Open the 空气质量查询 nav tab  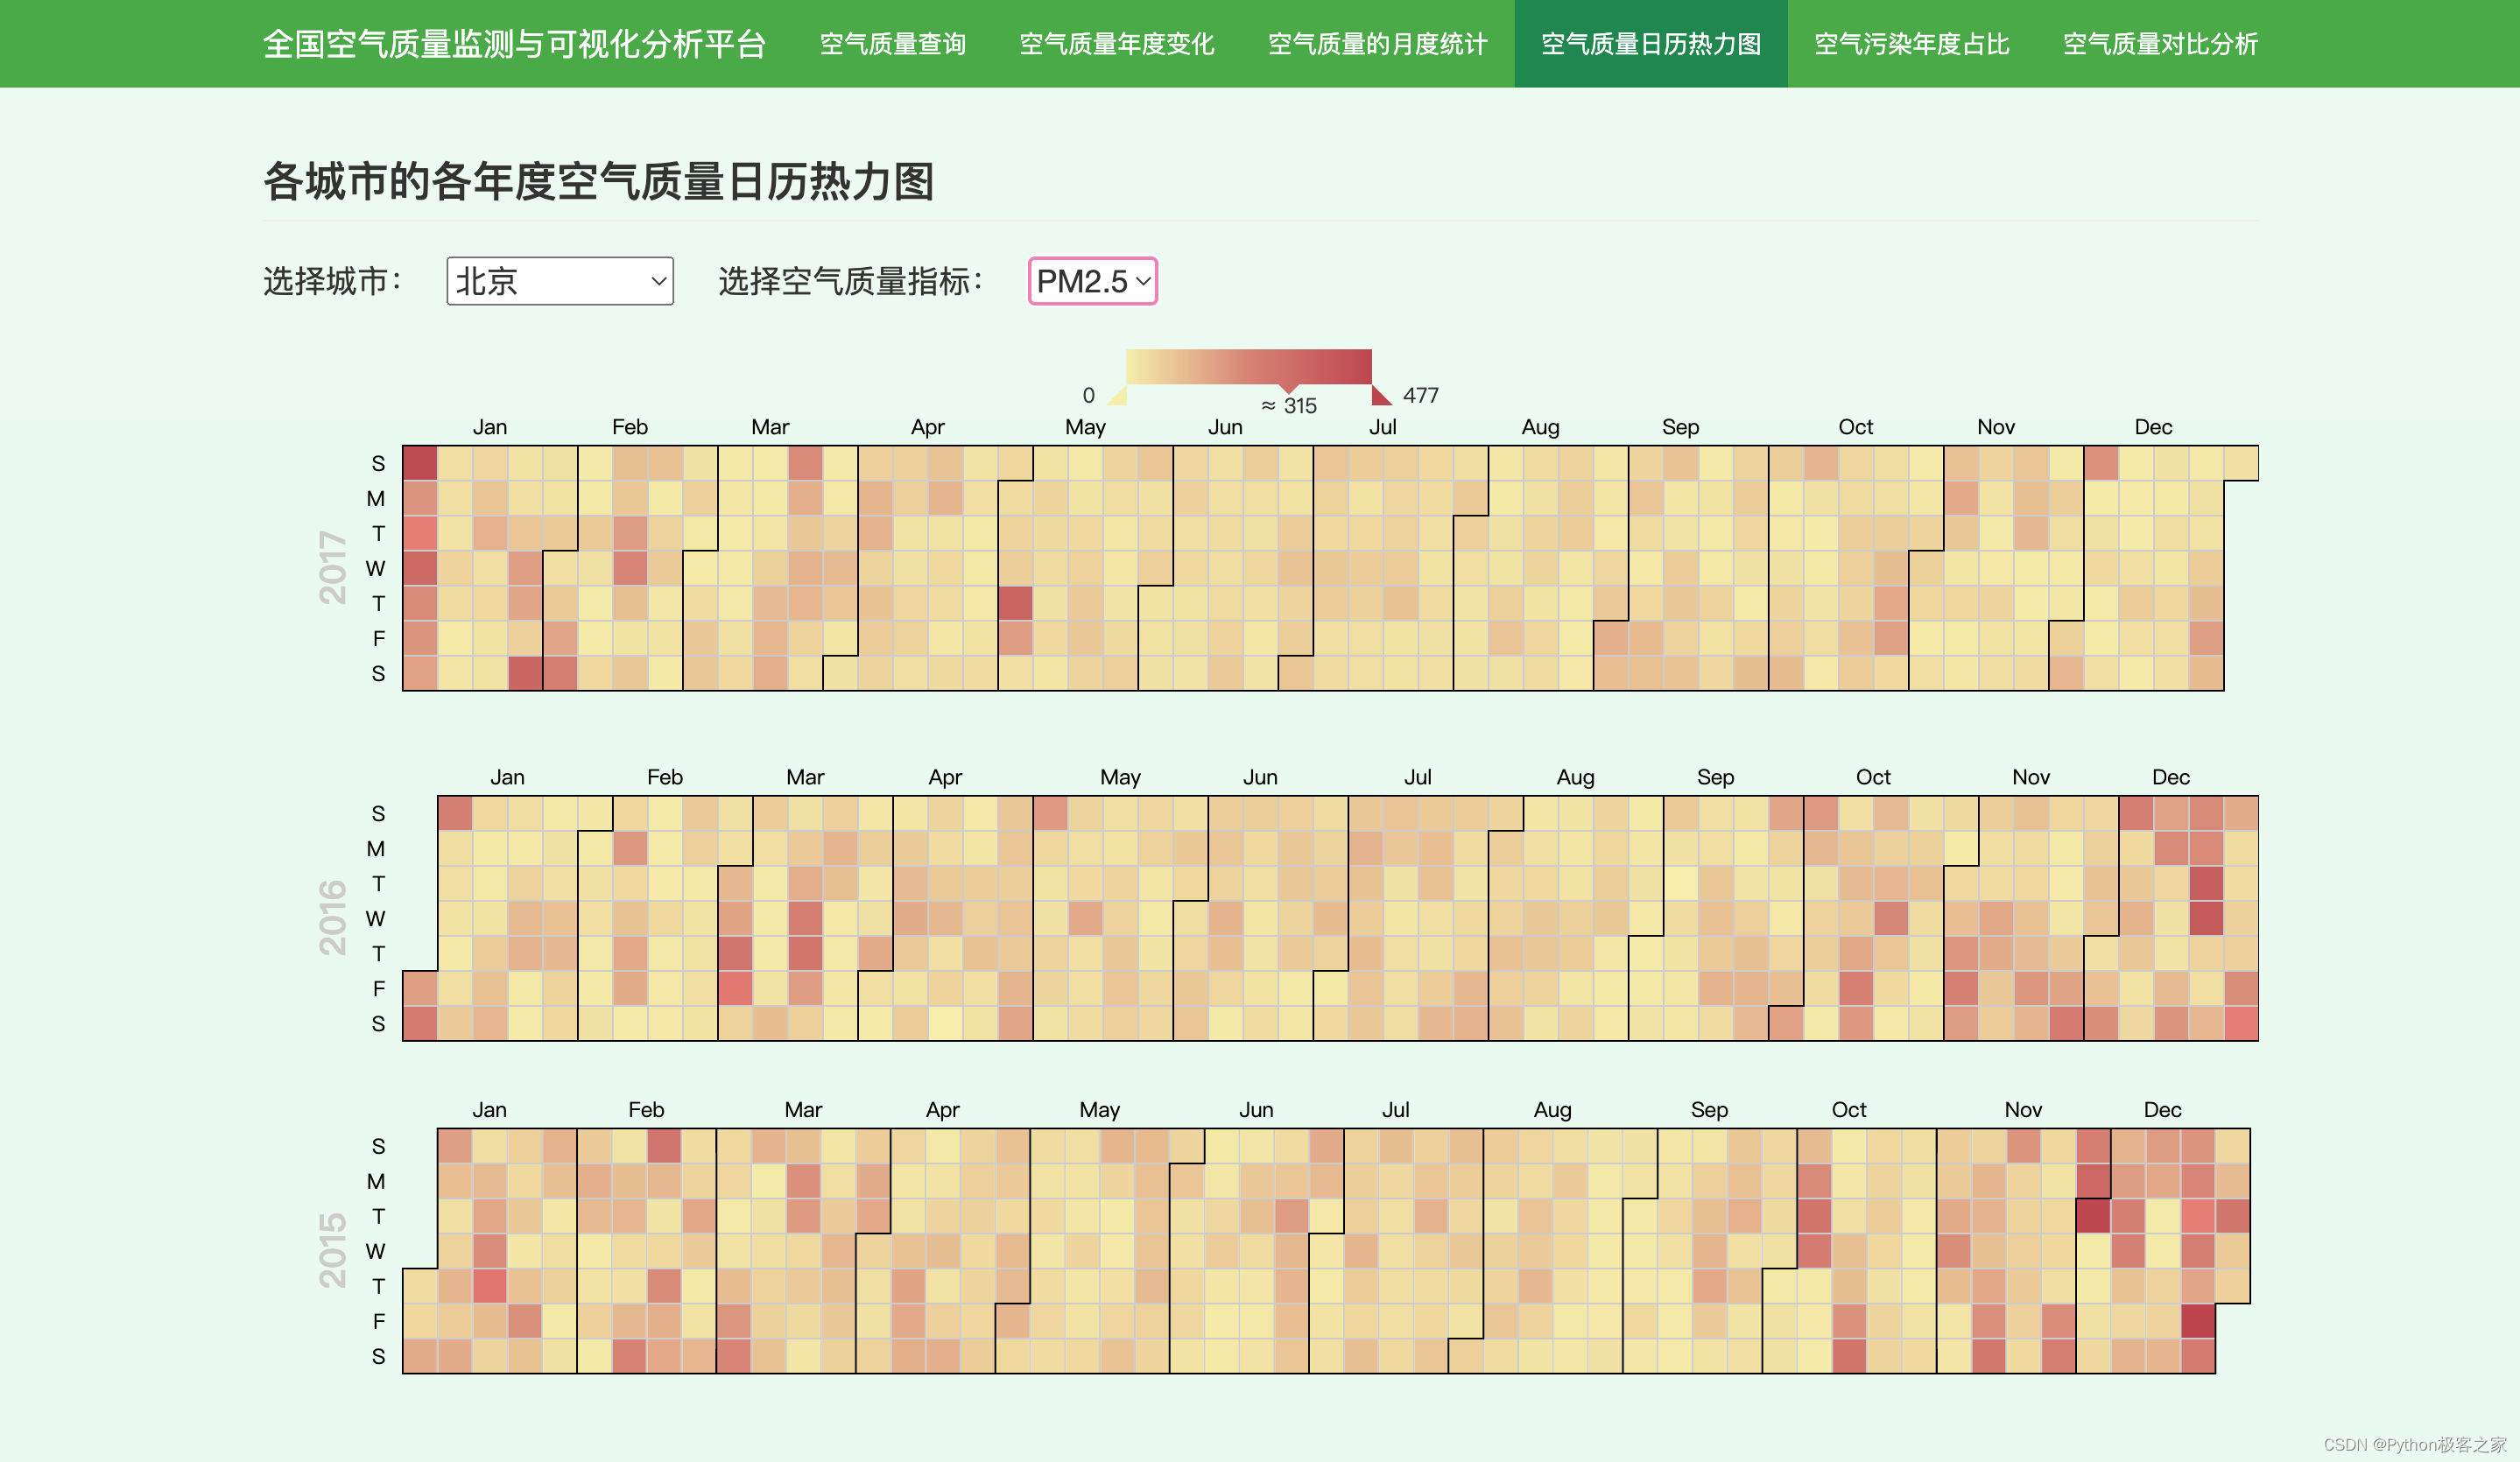coord(892,44)
